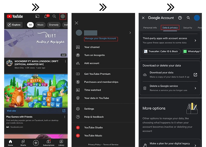
Task: Tap the YouTube search magnifier icon
Action: pos(54,16)
